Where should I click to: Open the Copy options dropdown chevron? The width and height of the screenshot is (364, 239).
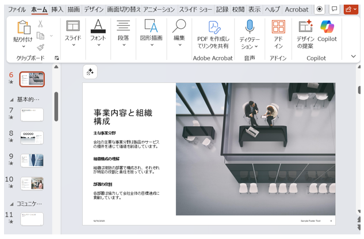[51, 36]
